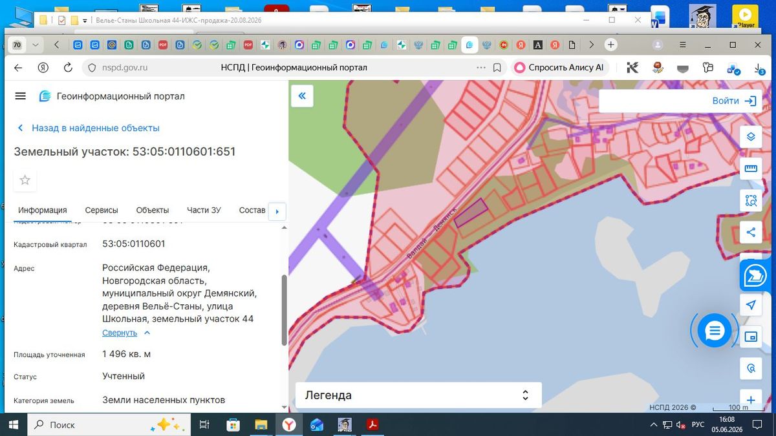Click the Поиск taskbar search box
The height and width of the screenshot is (436, 776).
(x=110, y=424)
